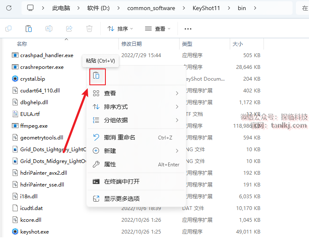309x239 pixels.
Task: Select i18n.dll file
Action: point(29,197)
